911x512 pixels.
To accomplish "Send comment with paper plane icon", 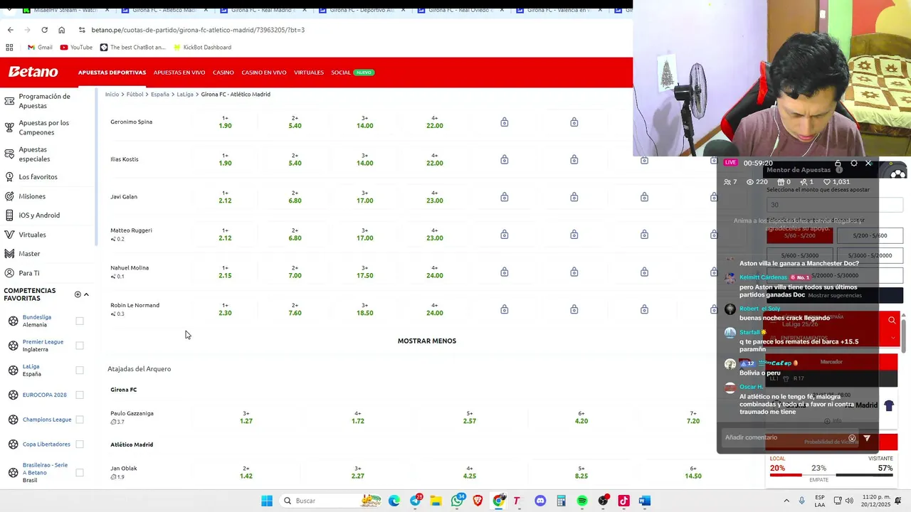I will click(x=867, y=438).
